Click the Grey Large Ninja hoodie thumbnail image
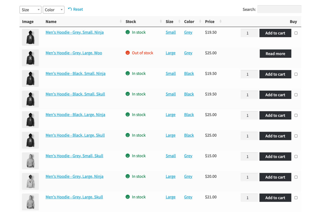This screenshot has width=321, height=212. coord(30,181)
